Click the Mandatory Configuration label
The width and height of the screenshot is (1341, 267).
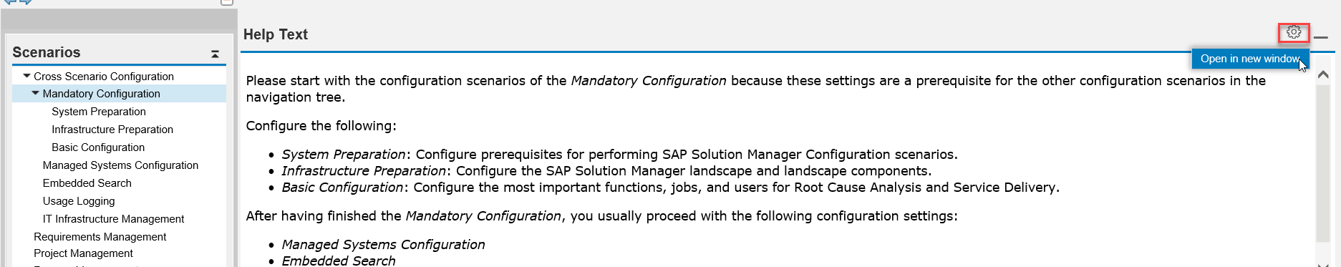101,94
